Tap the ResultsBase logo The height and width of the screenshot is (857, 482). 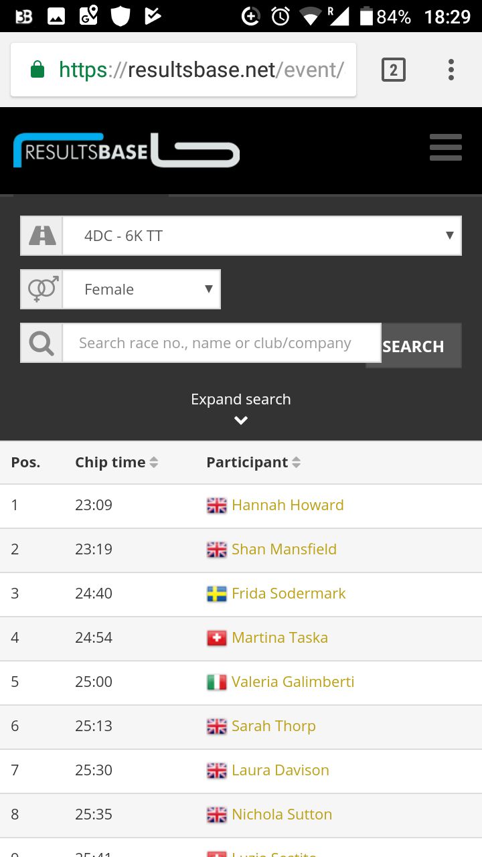click(x=126, y=150)
